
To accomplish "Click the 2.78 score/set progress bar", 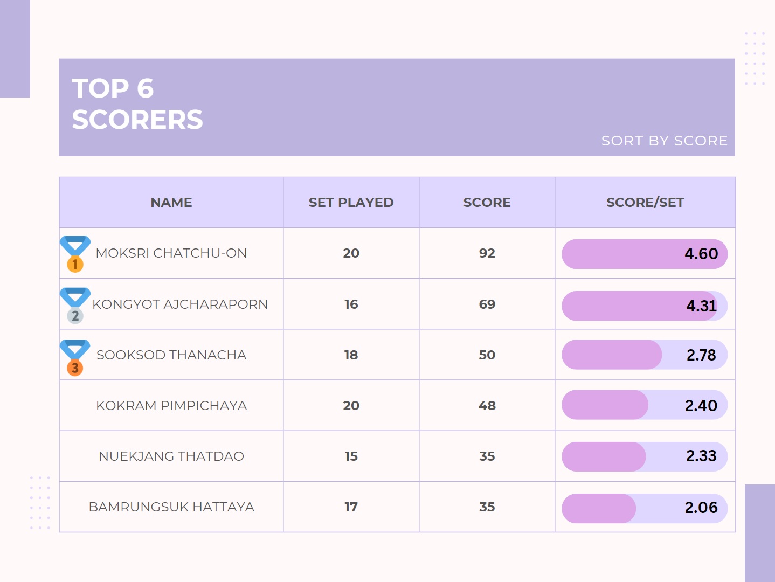I will pyautogui.click(x=645, y=355).
